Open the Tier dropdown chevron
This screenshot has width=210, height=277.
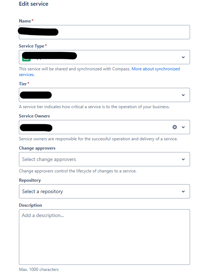(183, 95)
